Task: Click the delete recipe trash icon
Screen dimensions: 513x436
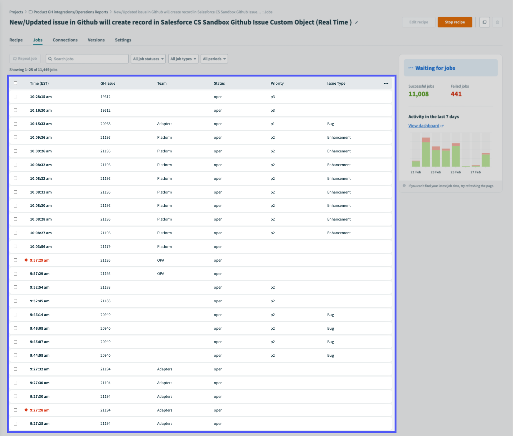Action: click(497, 22)
